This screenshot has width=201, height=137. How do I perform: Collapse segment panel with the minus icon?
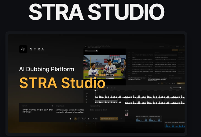pos(121,119)
